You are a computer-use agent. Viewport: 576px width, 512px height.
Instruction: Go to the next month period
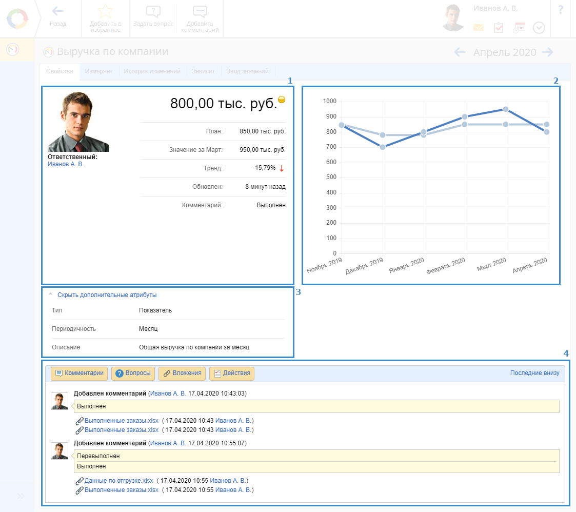point(547,52)
